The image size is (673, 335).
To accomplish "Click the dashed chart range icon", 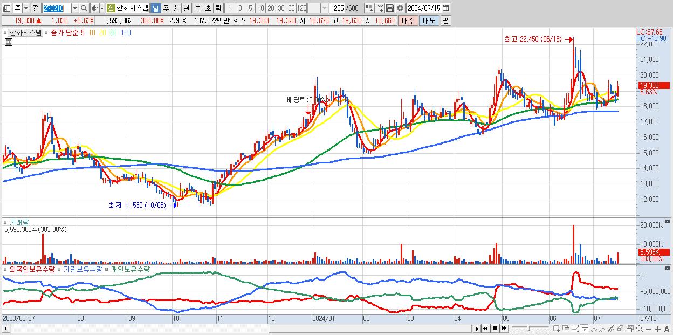I will pyautogui.click(x=575, y=329).
